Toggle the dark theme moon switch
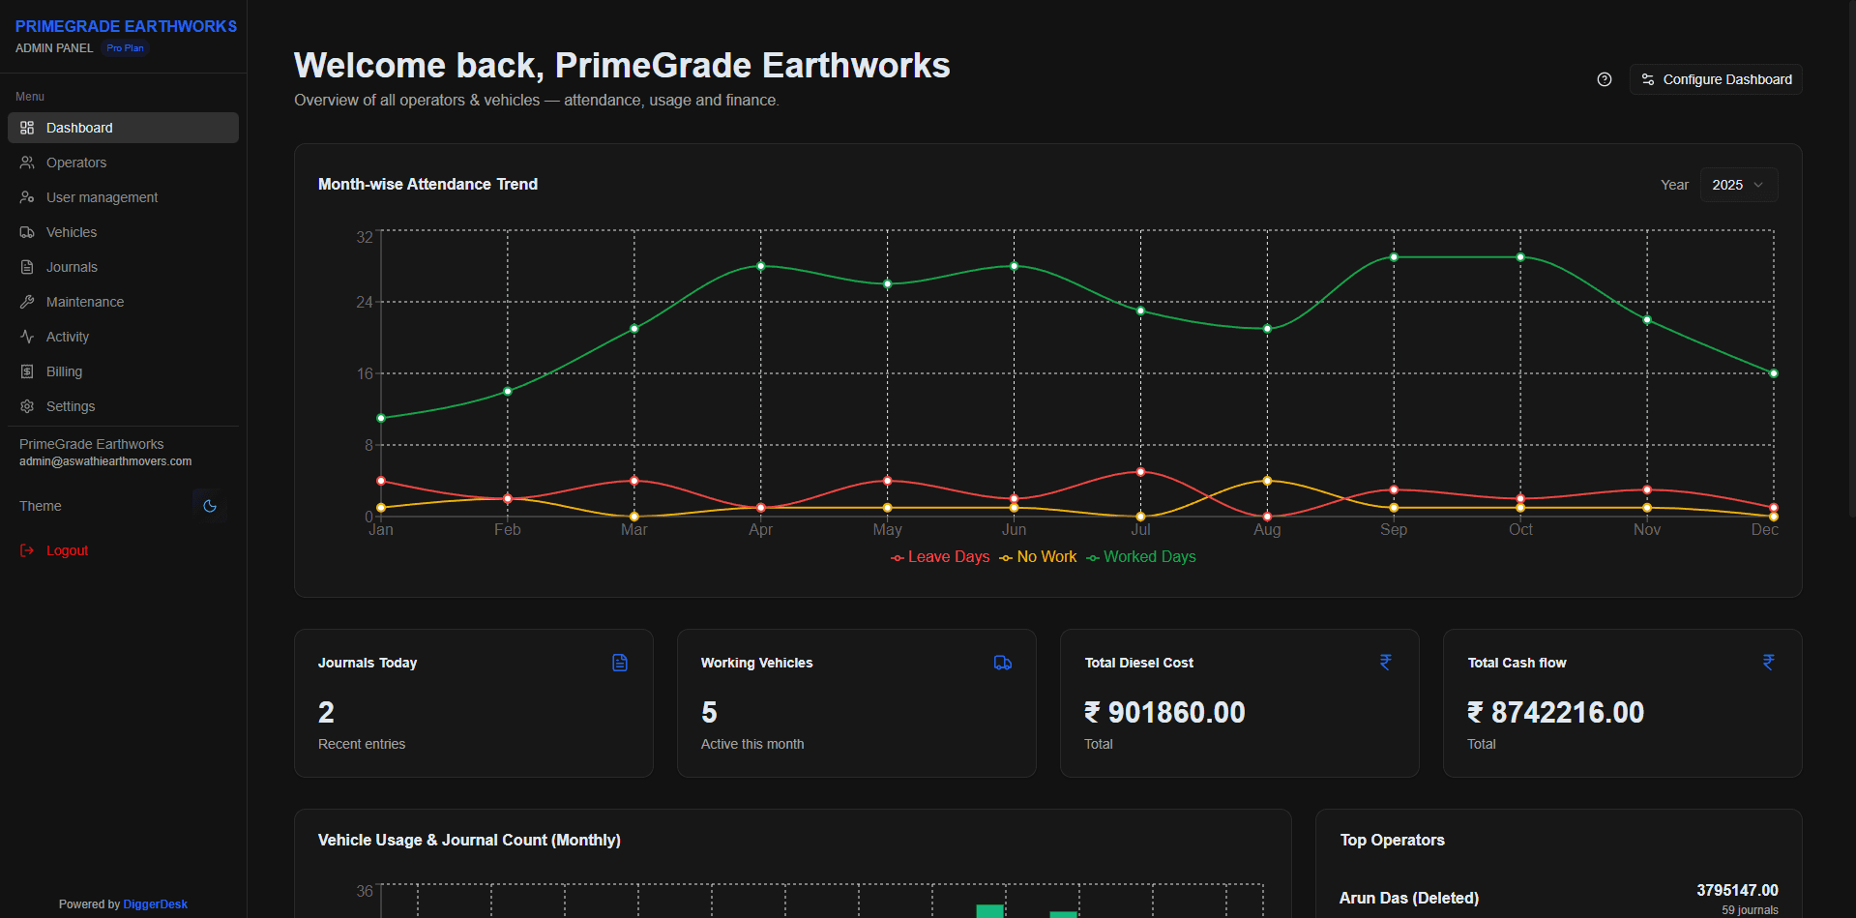The image size is (1856, 918). 210,506
